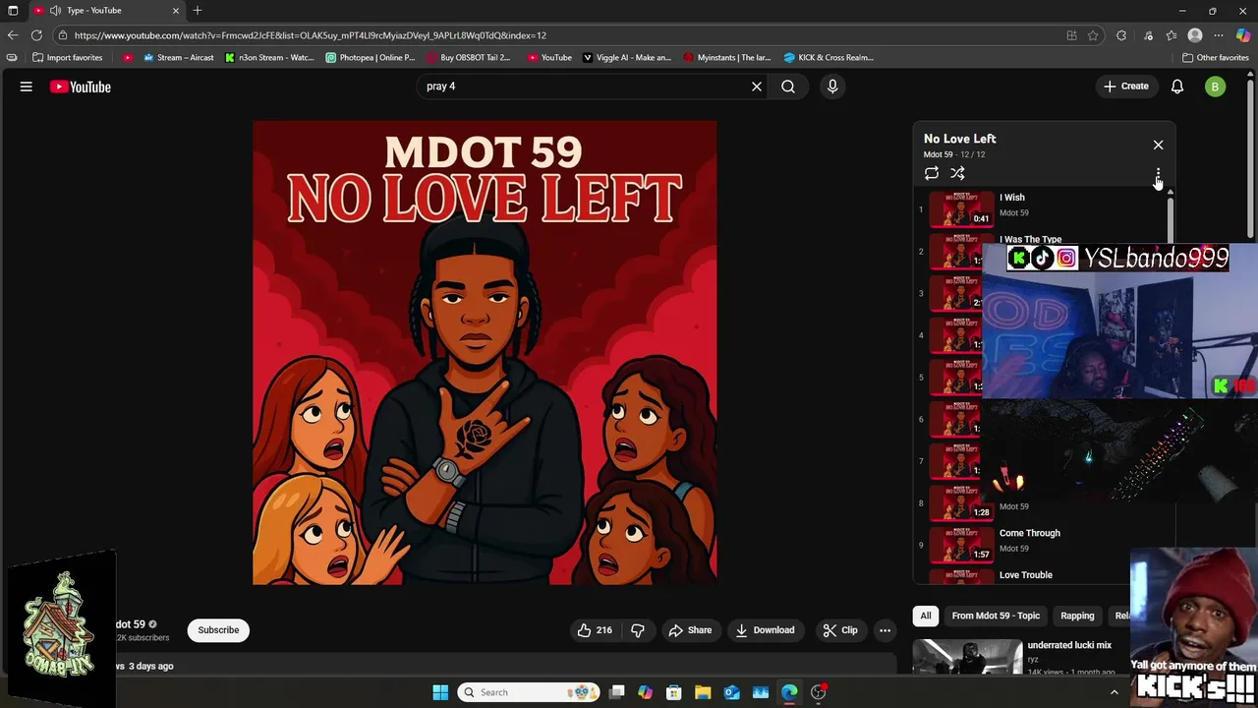
Task: Expand the Other favorites folder
Action: (1216, 57)
